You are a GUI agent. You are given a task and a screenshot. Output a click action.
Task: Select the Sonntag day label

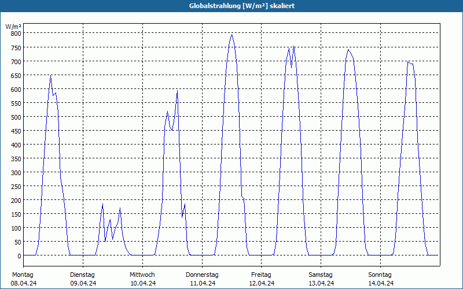(x=380, y=275)
